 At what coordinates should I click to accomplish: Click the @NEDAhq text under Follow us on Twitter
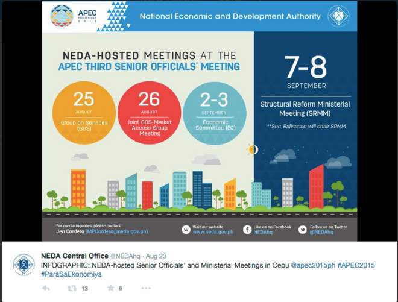click(x=321, y=232)
